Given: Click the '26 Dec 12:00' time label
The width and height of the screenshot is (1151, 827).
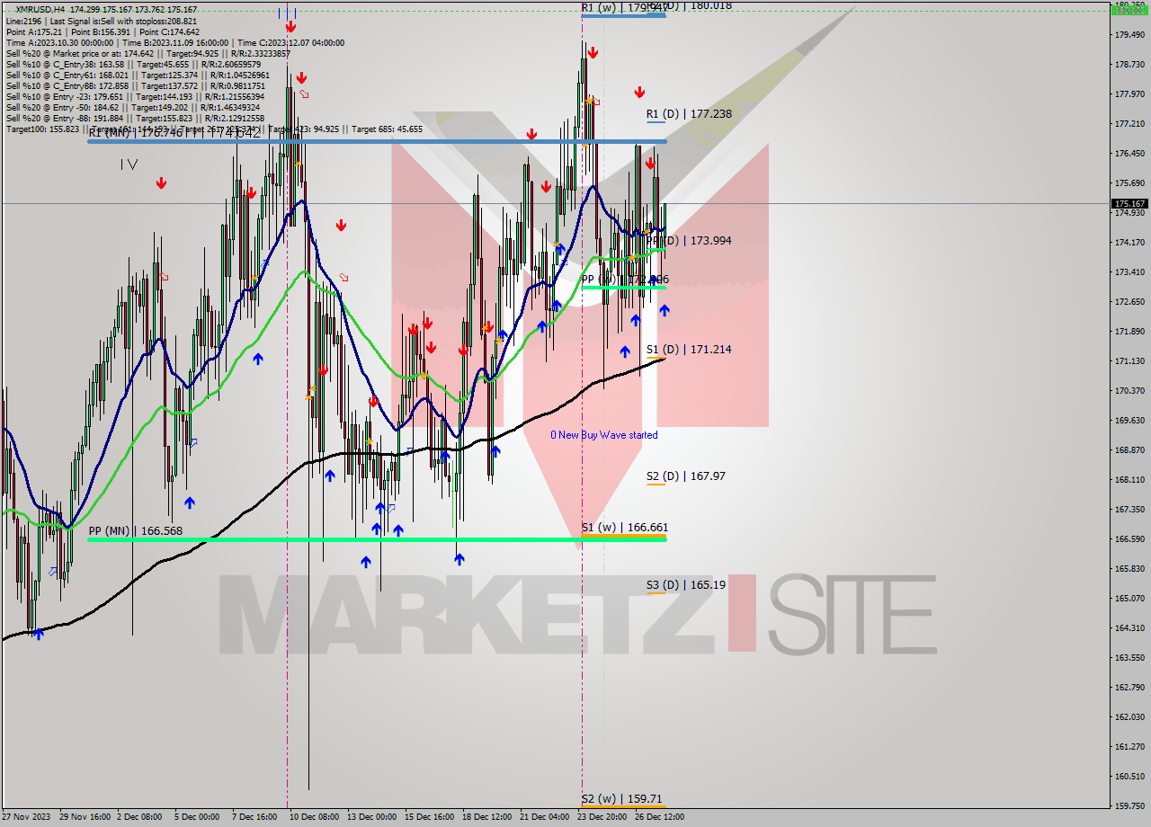Looking at the screenshot, I should pyautogui.click(x=659, y=817).
